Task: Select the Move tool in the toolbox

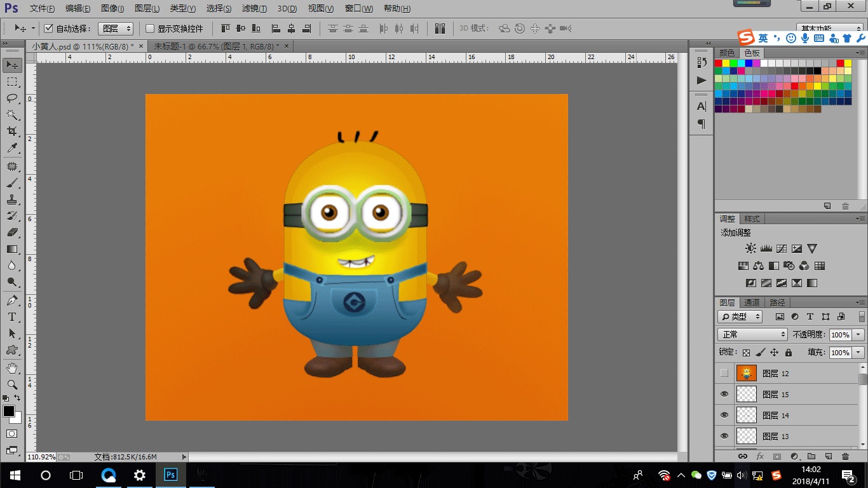Action: coord(12,65)
